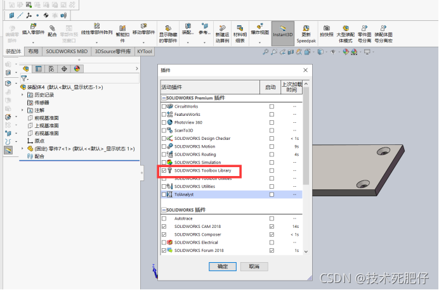Click the axis line icon in reference toolbar

[x=20, y=15]
